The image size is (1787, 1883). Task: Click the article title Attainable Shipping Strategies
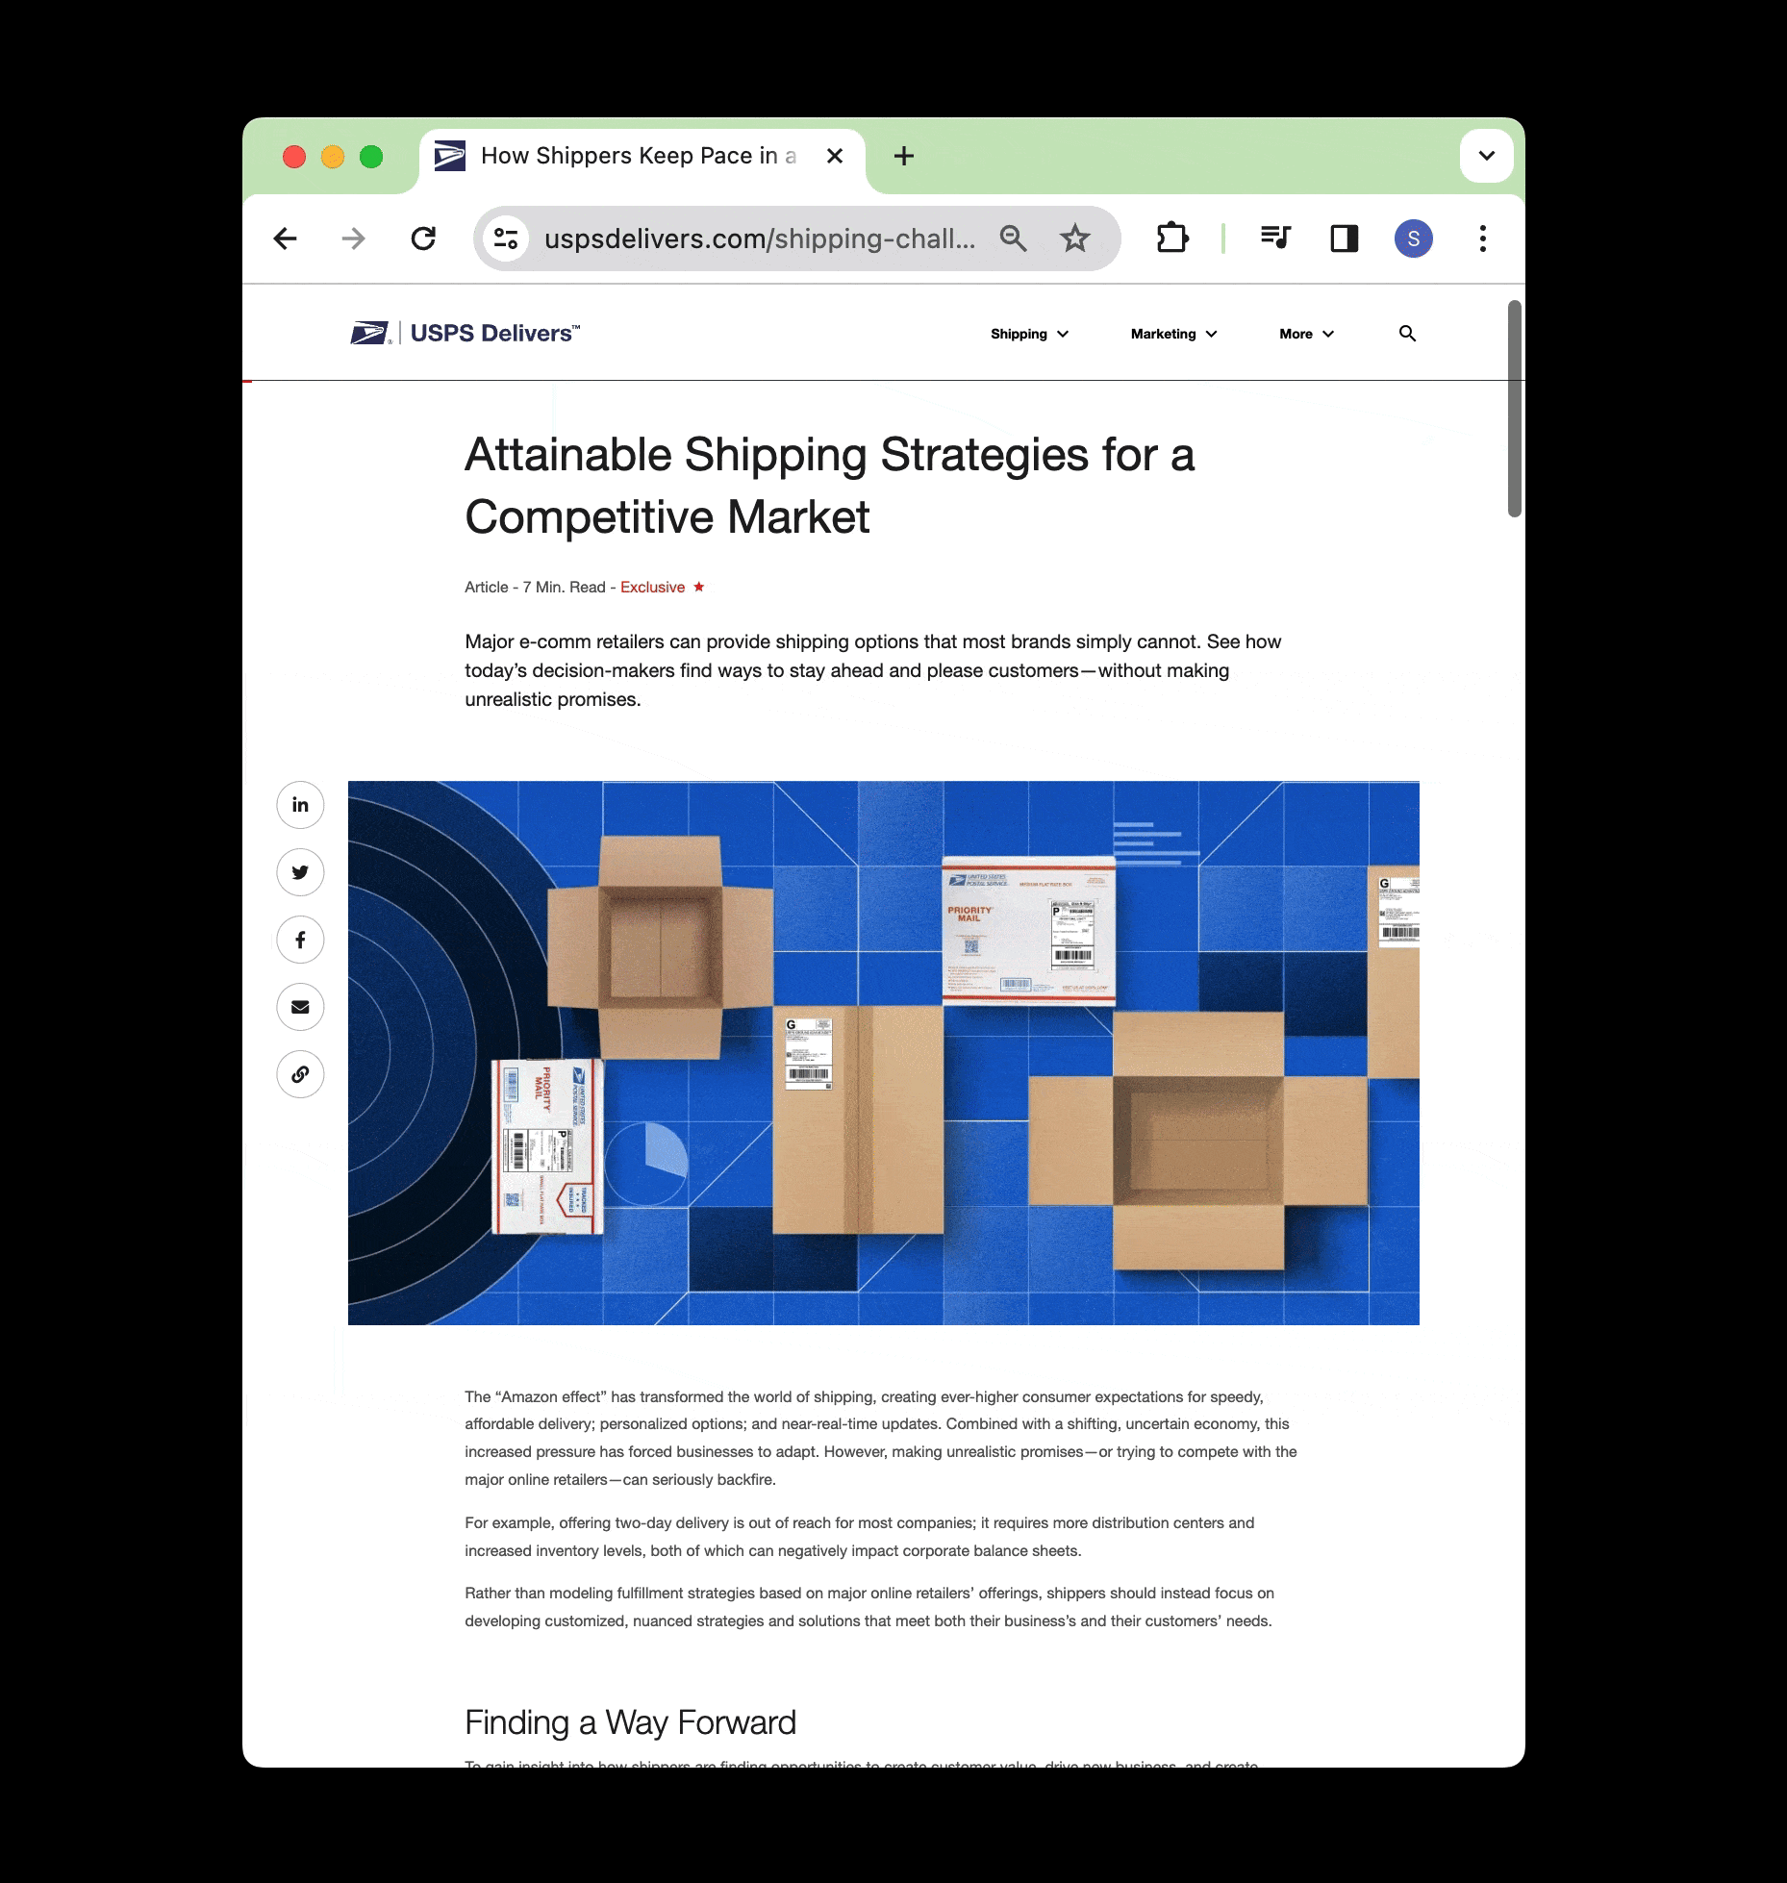[x=829, y=486]
